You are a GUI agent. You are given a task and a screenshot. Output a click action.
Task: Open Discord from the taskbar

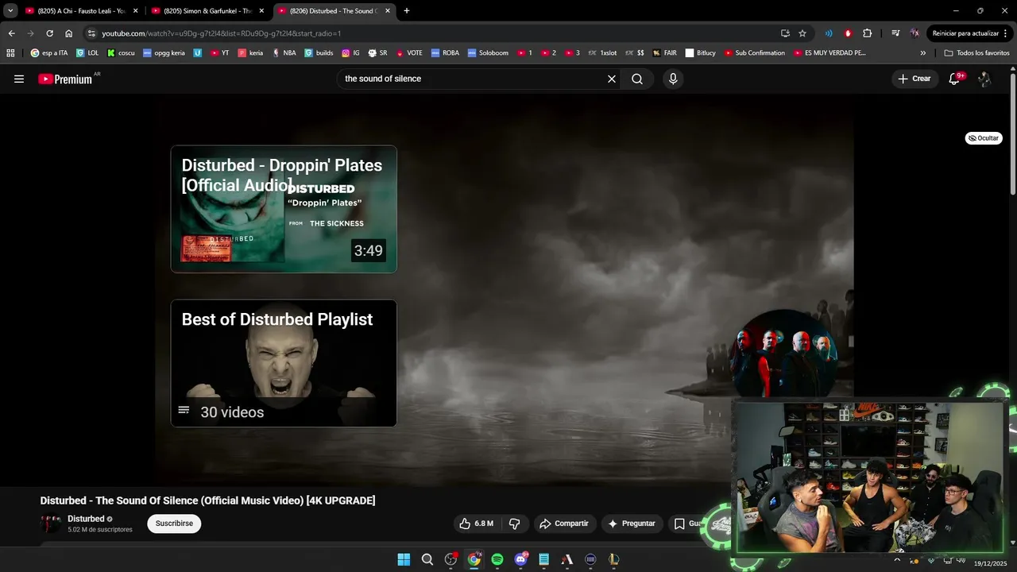point(520,559)
